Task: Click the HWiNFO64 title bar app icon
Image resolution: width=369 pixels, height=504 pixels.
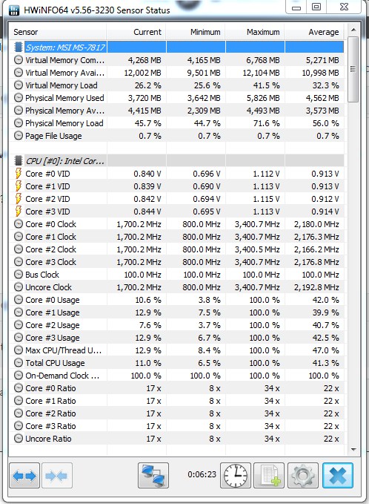Action: tap(14, 10)
